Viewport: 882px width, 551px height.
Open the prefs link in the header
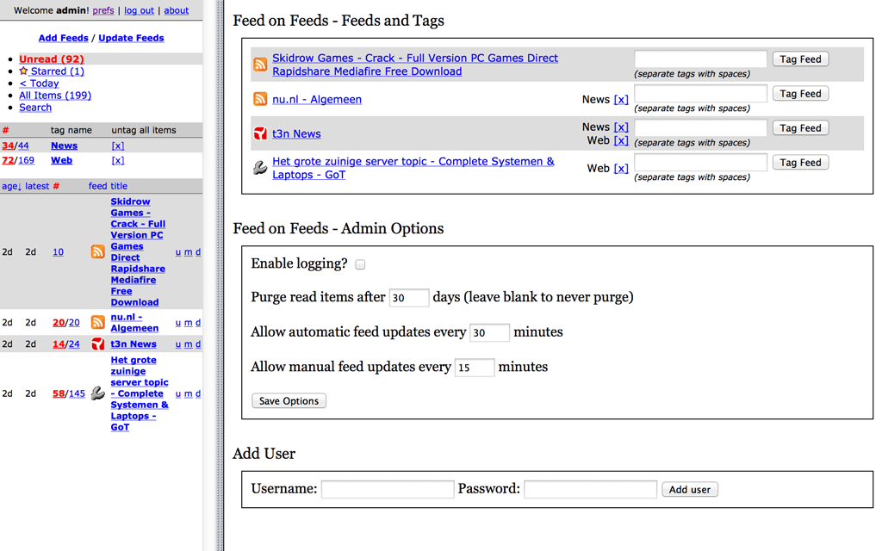tap(103, 10)
